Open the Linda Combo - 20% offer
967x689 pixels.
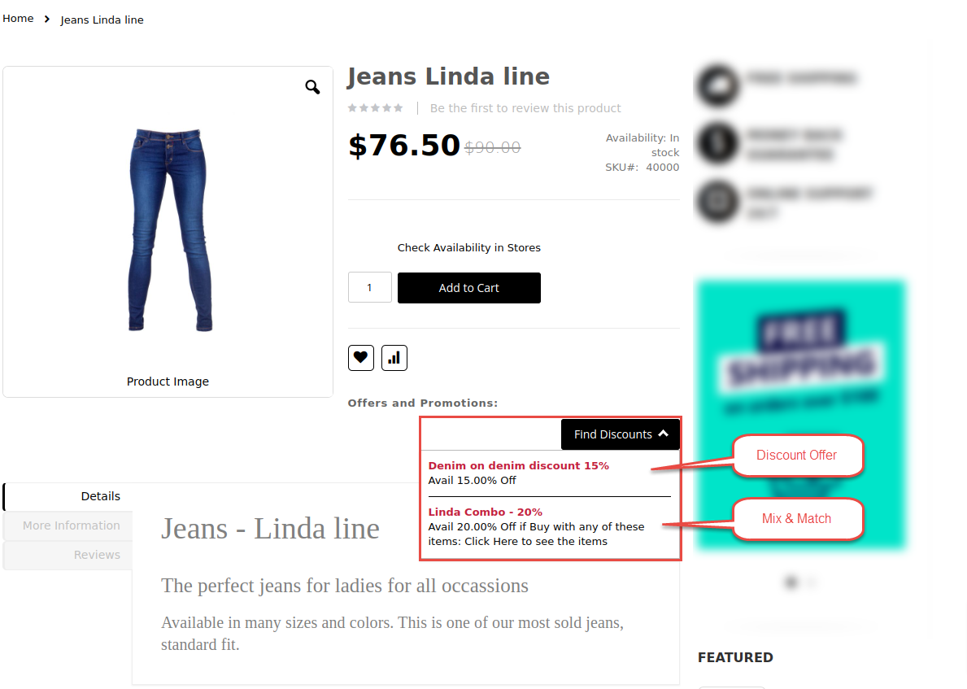486,512
